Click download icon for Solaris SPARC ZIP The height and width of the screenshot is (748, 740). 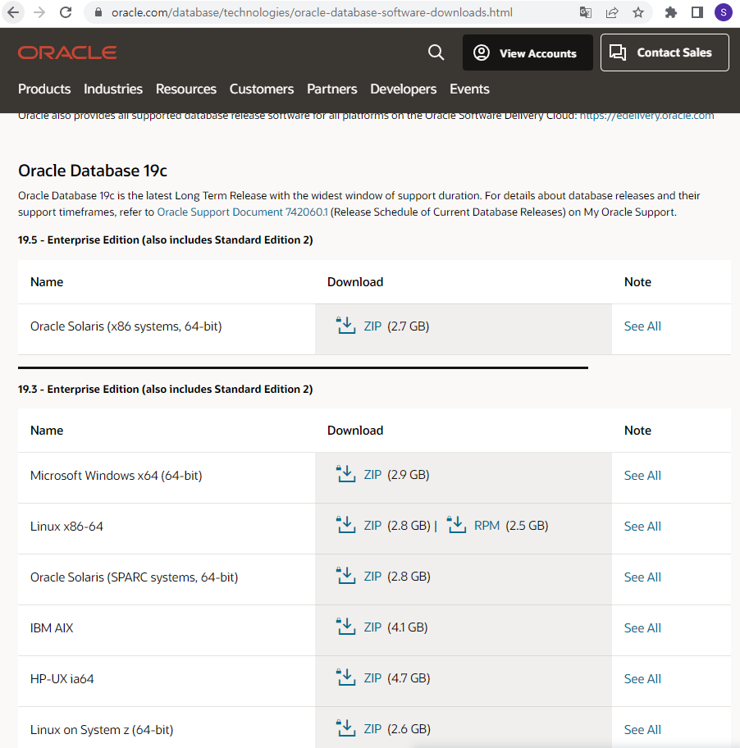pos(346,577)
